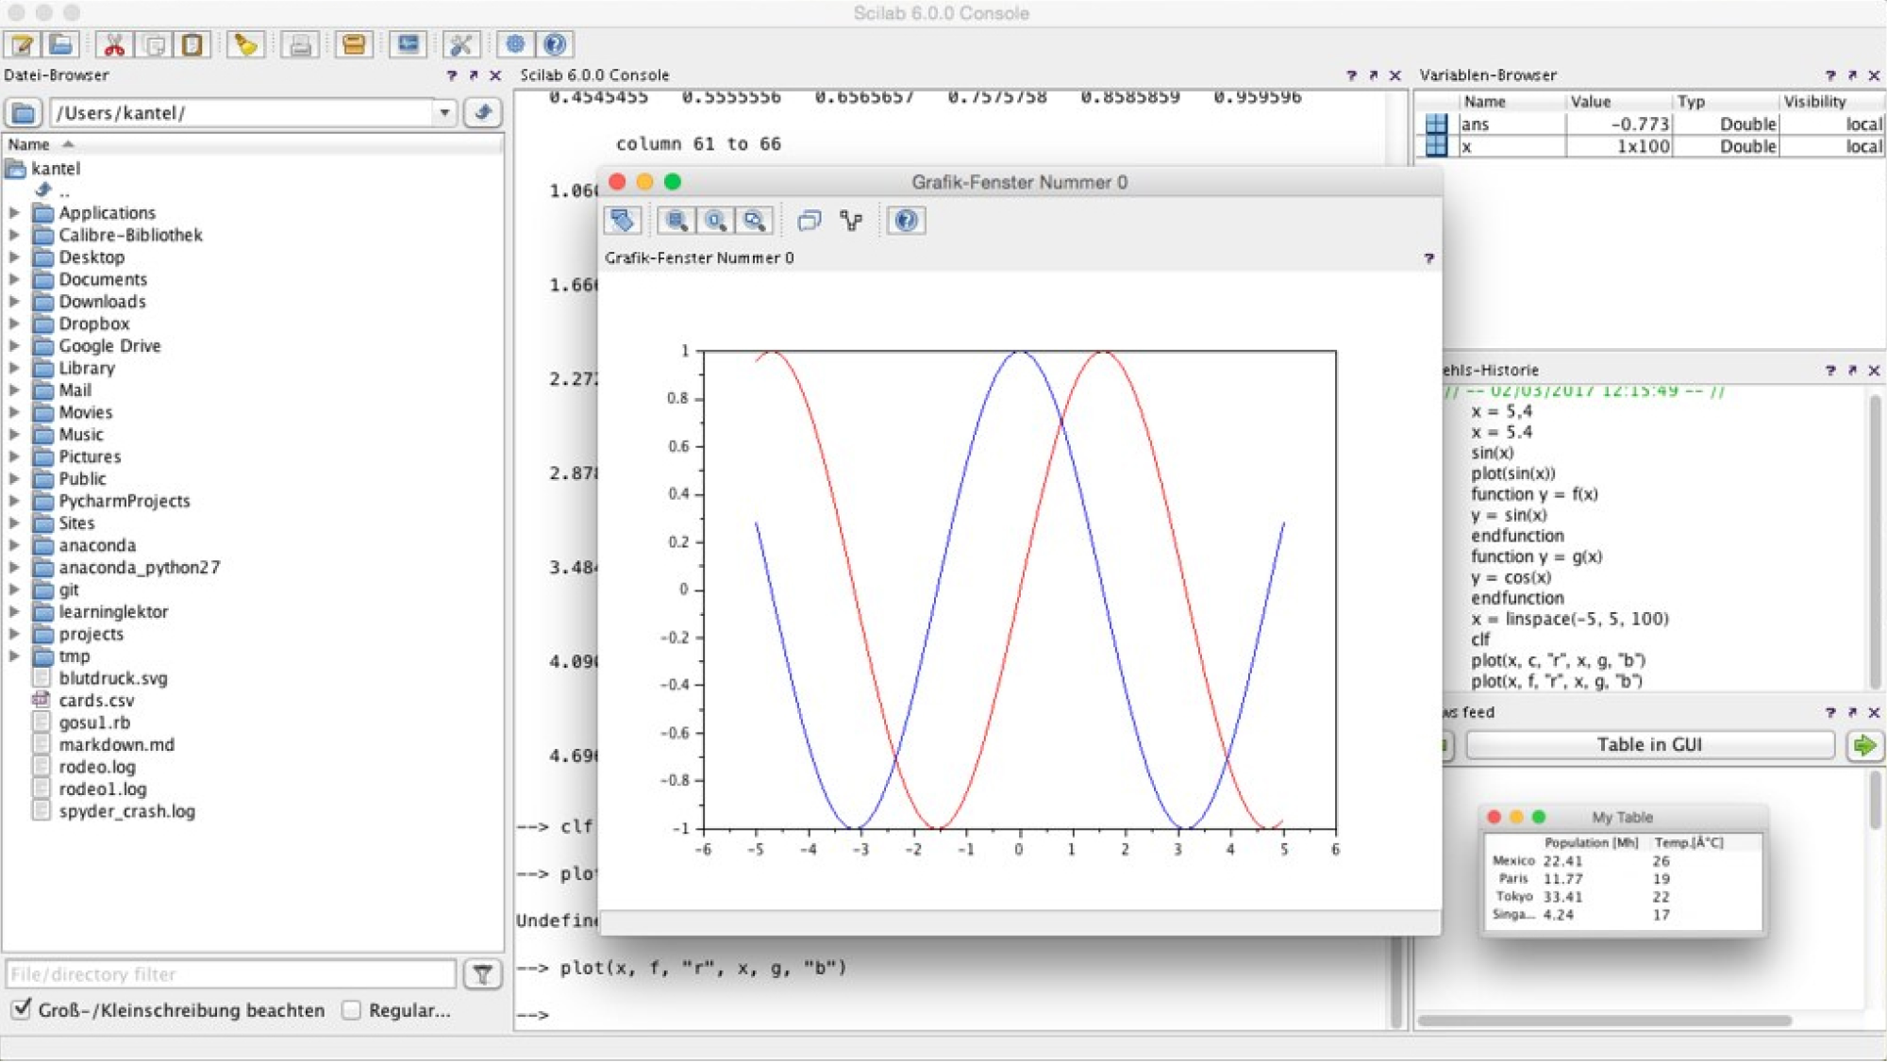Open help icon in graphics window toolbar
The width and height of the screenshot is (1887, 1062).
pos(906,221)
